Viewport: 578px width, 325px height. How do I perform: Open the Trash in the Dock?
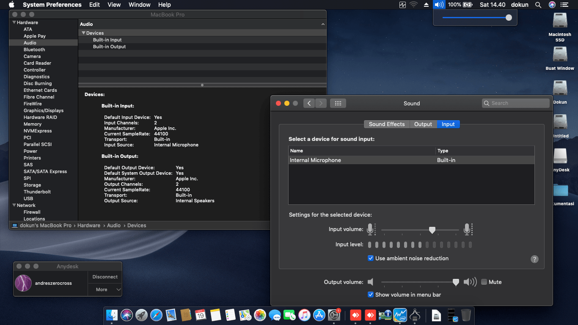[x=466, y=315]
